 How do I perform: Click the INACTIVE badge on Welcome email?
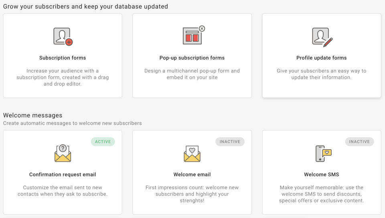point(230,142)
